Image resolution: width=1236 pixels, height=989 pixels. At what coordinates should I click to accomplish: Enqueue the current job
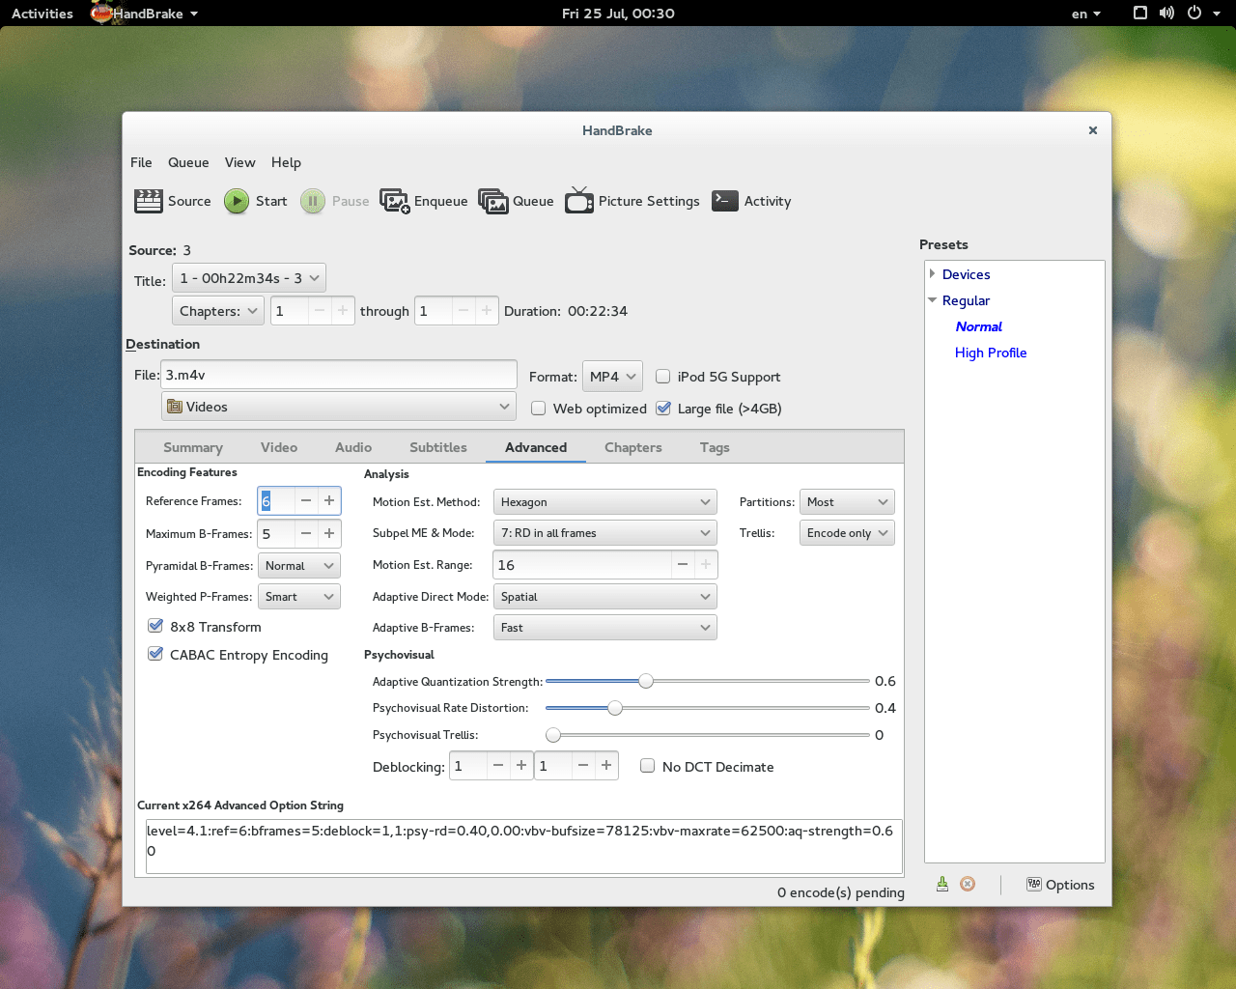(x=423, y=201)
